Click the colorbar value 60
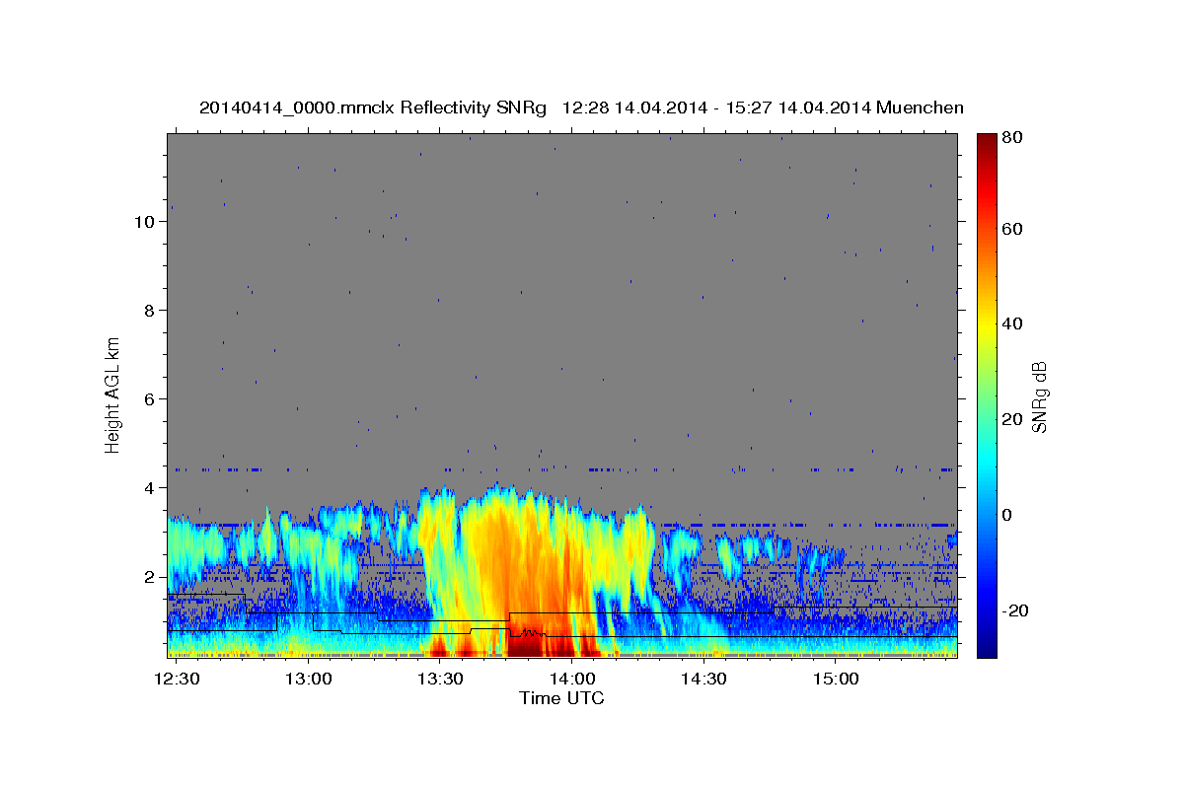This screenshot has width=1184, height=789. [1011, 229]
